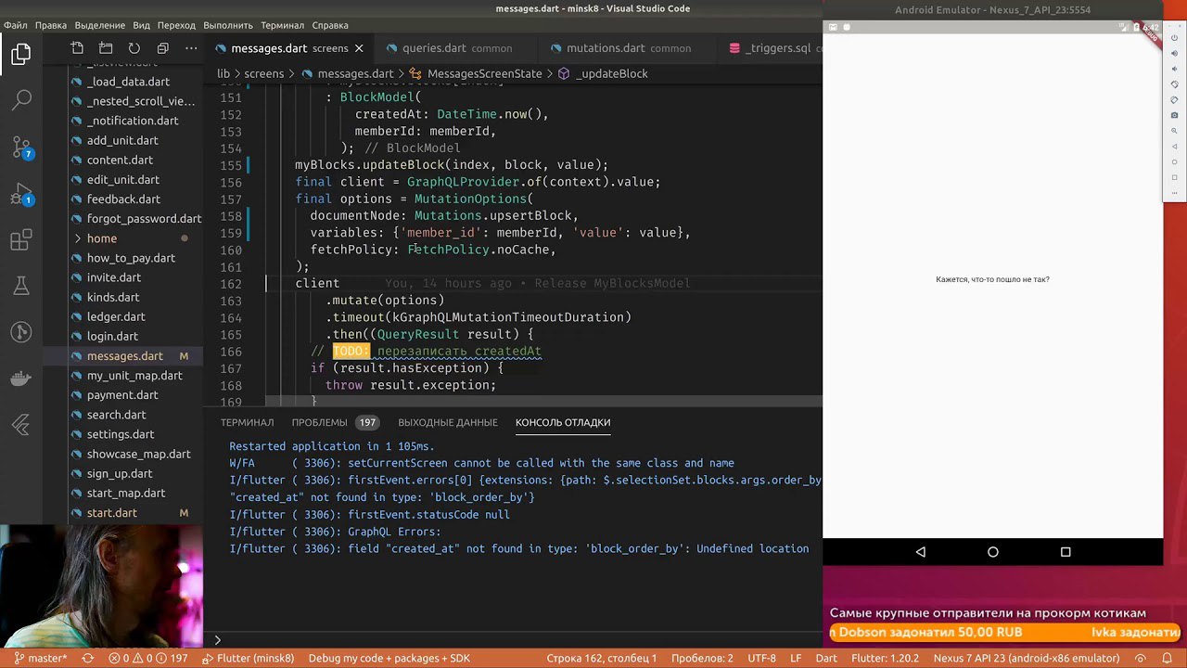Open start.dart in Explorer

[111, 513]
